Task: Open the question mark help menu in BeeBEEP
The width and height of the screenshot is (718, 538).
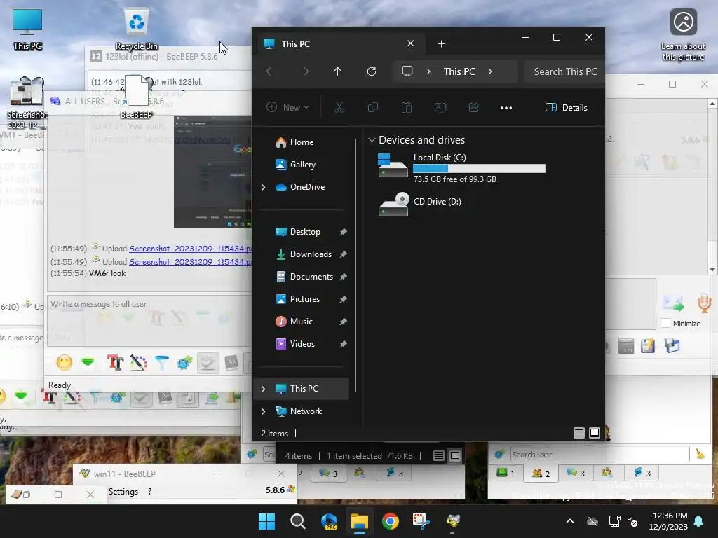Action: 150,491
